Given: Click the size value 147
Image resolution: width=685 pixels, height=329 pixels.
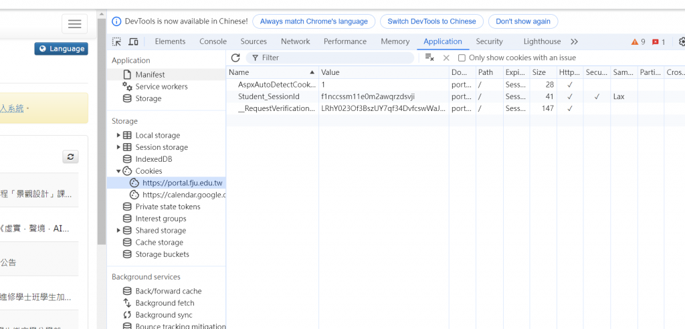Looking at the screenshot, I should [x=547, y=108].
